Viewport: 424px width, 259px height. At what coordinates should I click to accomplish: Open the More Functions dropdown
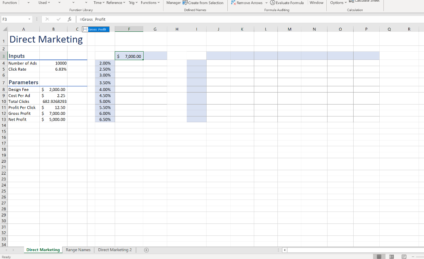click(x=159, y=3)
